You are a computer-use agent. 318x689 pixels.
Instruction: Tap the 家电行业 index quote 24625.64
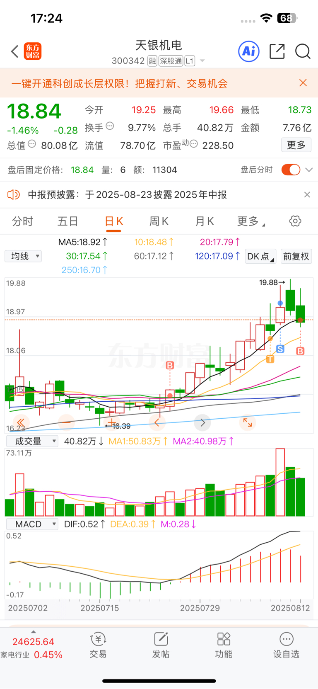point(34,642)
